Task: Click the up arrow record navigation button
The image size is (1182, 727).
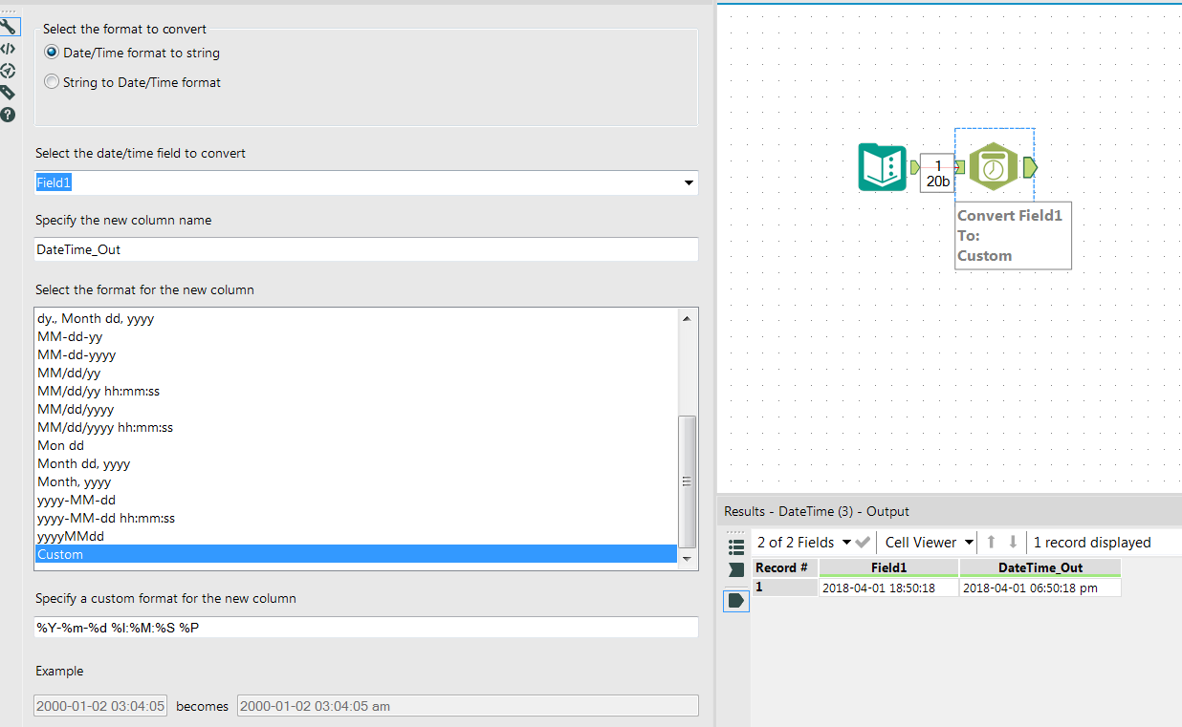Action: point(993,542)
